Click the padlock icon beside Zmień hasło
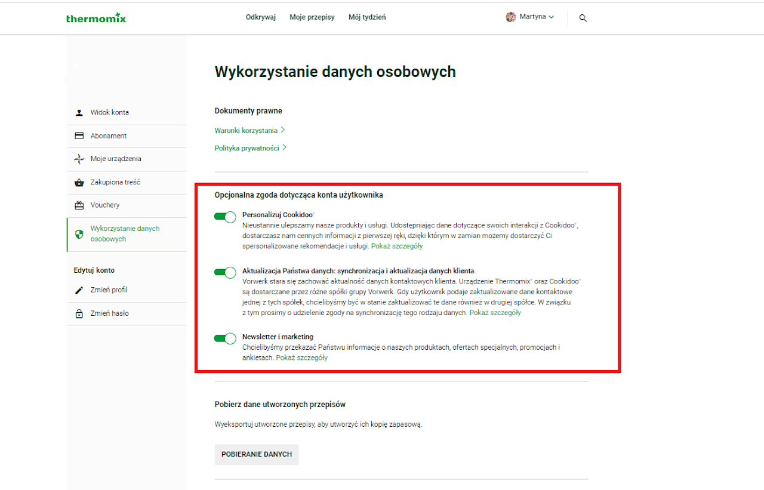The width and height of the screenshot is (764, 490). coord(79,313)
